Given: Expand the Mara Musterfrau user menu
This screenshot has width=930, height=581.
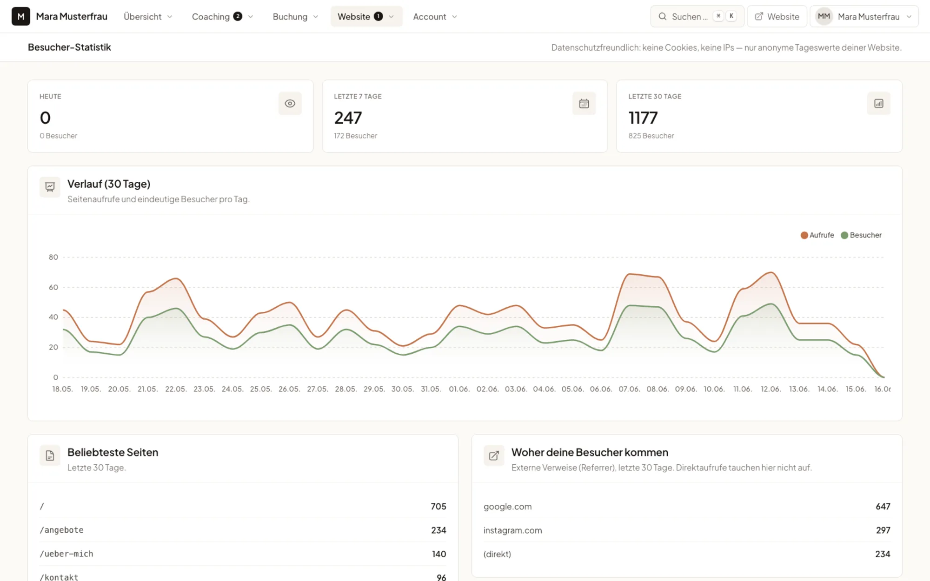Looking at the screenshot, I should tap(864, 16).
